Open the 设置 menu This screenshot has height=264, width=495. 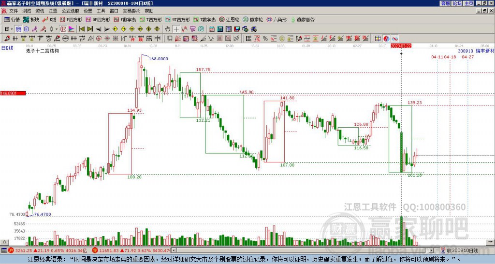click(x=88, y=11)
